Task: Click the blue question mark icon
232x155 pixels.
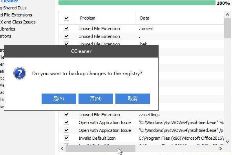Action: (x=20, y=73)
